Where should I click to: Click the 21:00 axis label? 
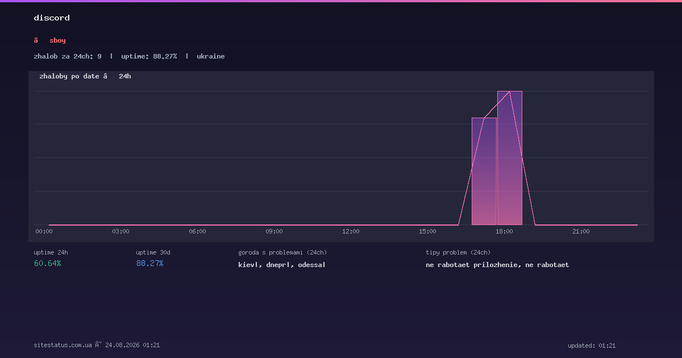(581, 231)
